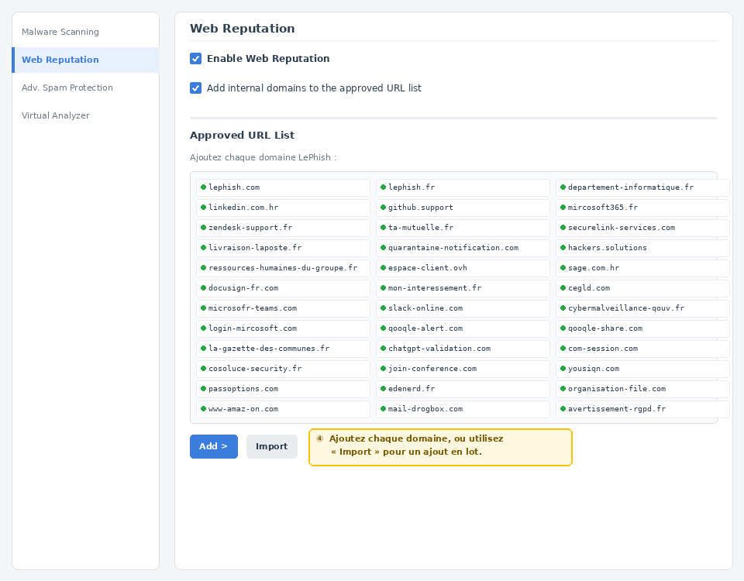Select the Web Reputation sidebar entry
Screen dimensions: 744x581
60,60
